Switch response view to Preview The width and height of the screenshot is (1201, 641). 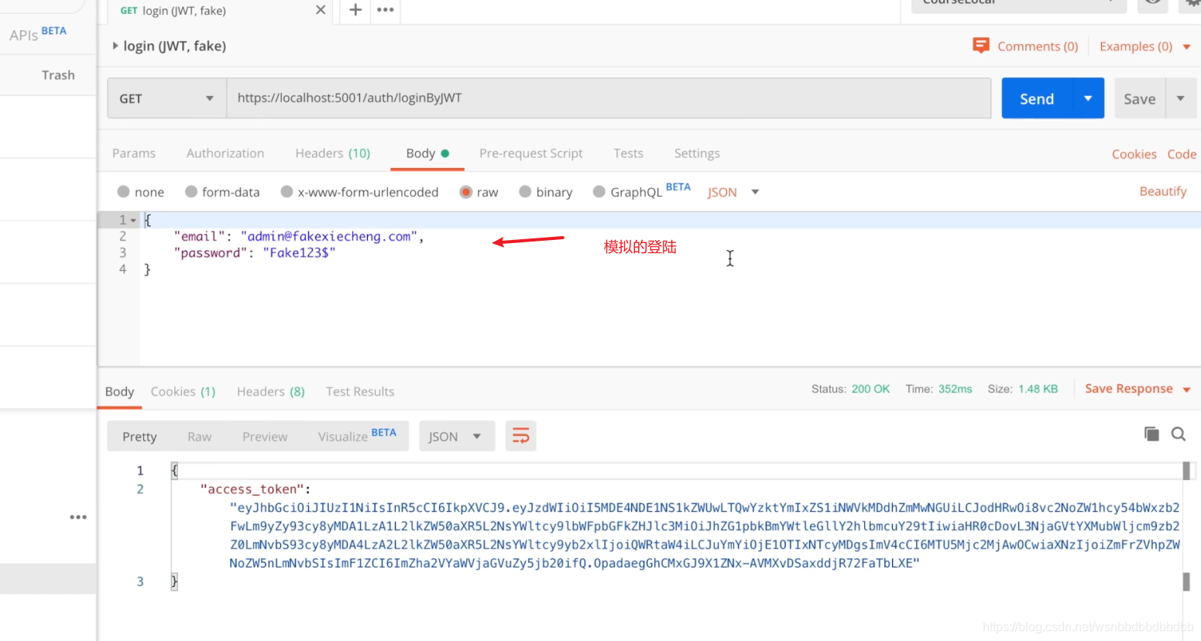(265, 437)
